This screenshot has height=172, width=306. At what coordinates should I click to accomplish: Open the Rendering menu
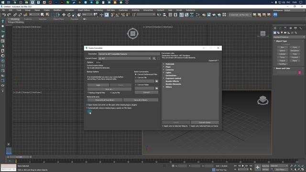click(98, 10)
